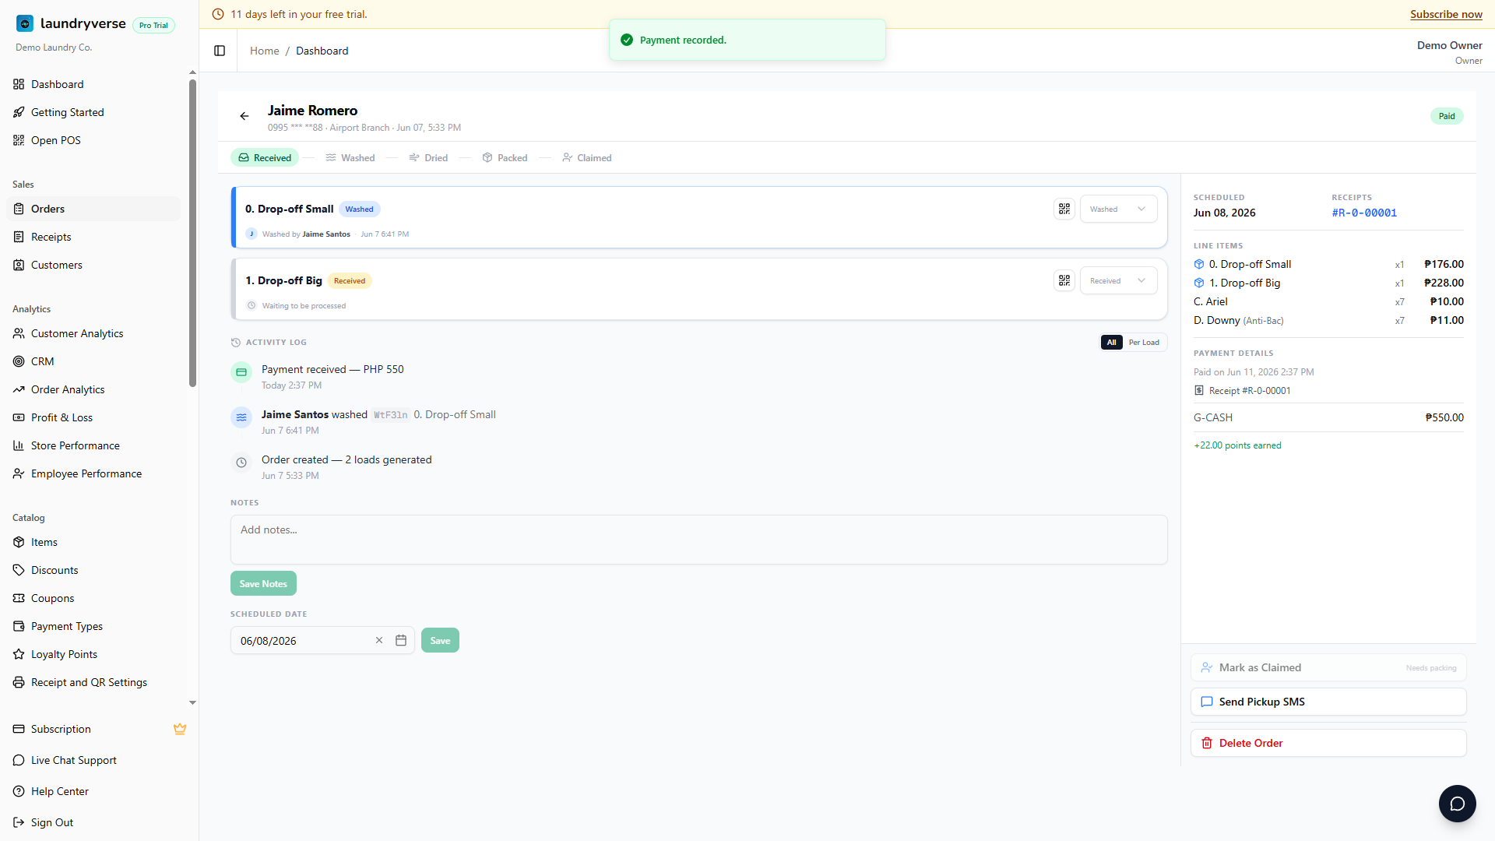Open Receipts in the sidebar
The width and height of the screenshot is (1495, 841).
pos(93,237)
